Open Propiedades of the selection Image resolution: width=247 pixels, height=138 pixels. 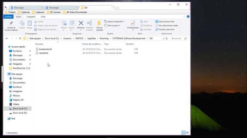(x=133, y=25)
